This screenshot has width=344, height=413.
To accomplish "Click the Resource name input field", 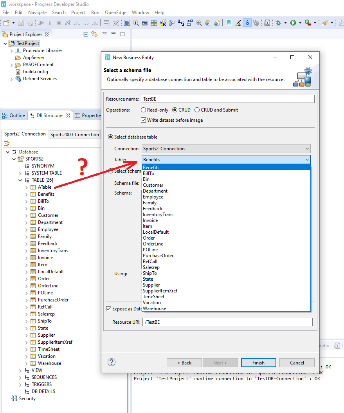I will tap(228, 99).
